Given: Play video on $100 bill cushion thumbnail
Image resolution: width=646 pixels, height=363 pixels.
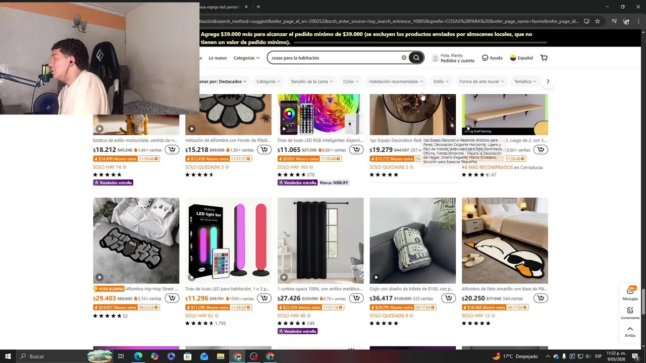Looking at the screenshot, I should [x=376, y=277].
